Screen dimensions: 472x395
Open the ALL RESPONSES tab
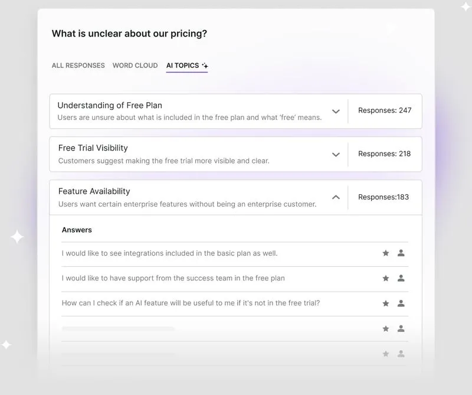(x=78, y=66)
